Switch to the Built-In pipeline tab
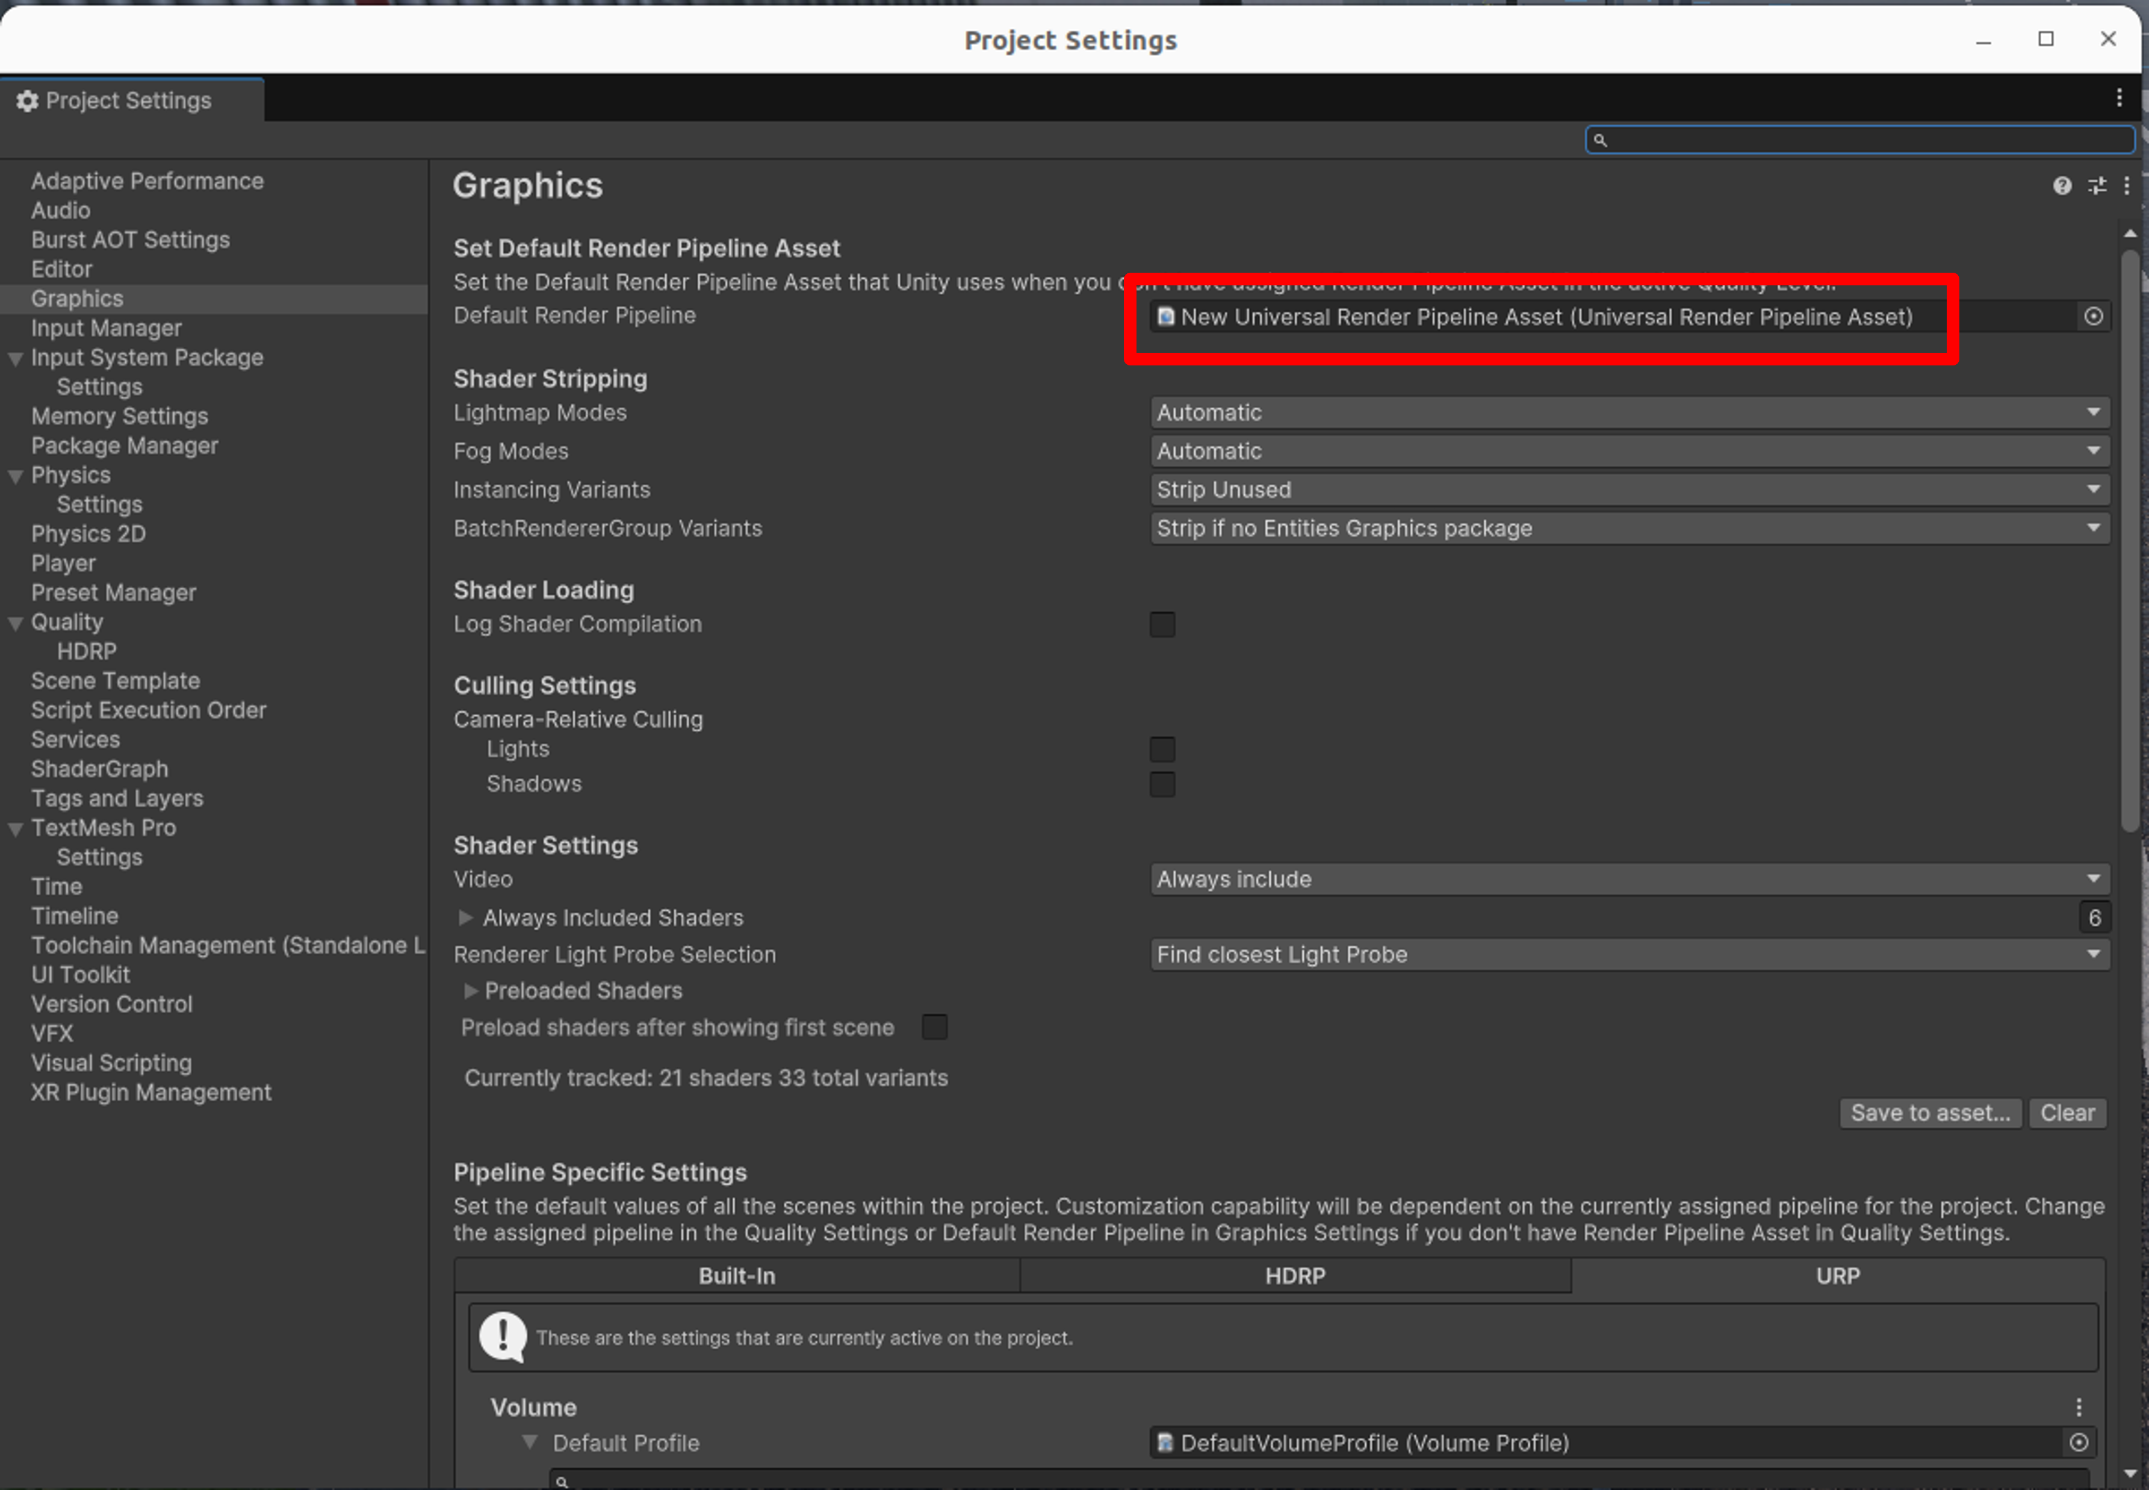This screenshot has width=2149, height=1490. tap(737, 1275)
